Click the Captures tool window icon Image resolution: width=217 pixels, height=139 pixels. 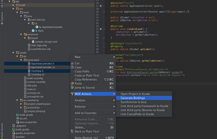(x=2, y=23)
